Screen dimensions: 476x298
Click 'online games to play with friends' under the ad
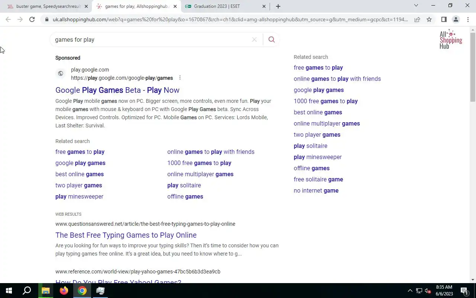coord(211,152)
